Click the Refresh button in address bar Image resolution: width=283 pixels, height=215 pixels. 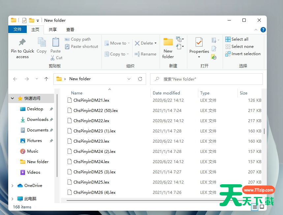pyautogui.click(x=140, y=79)
